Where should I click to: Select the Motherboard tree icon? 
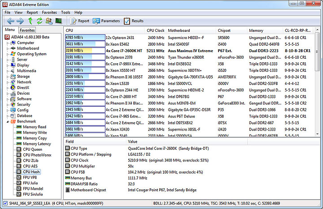tap(13, 48)
